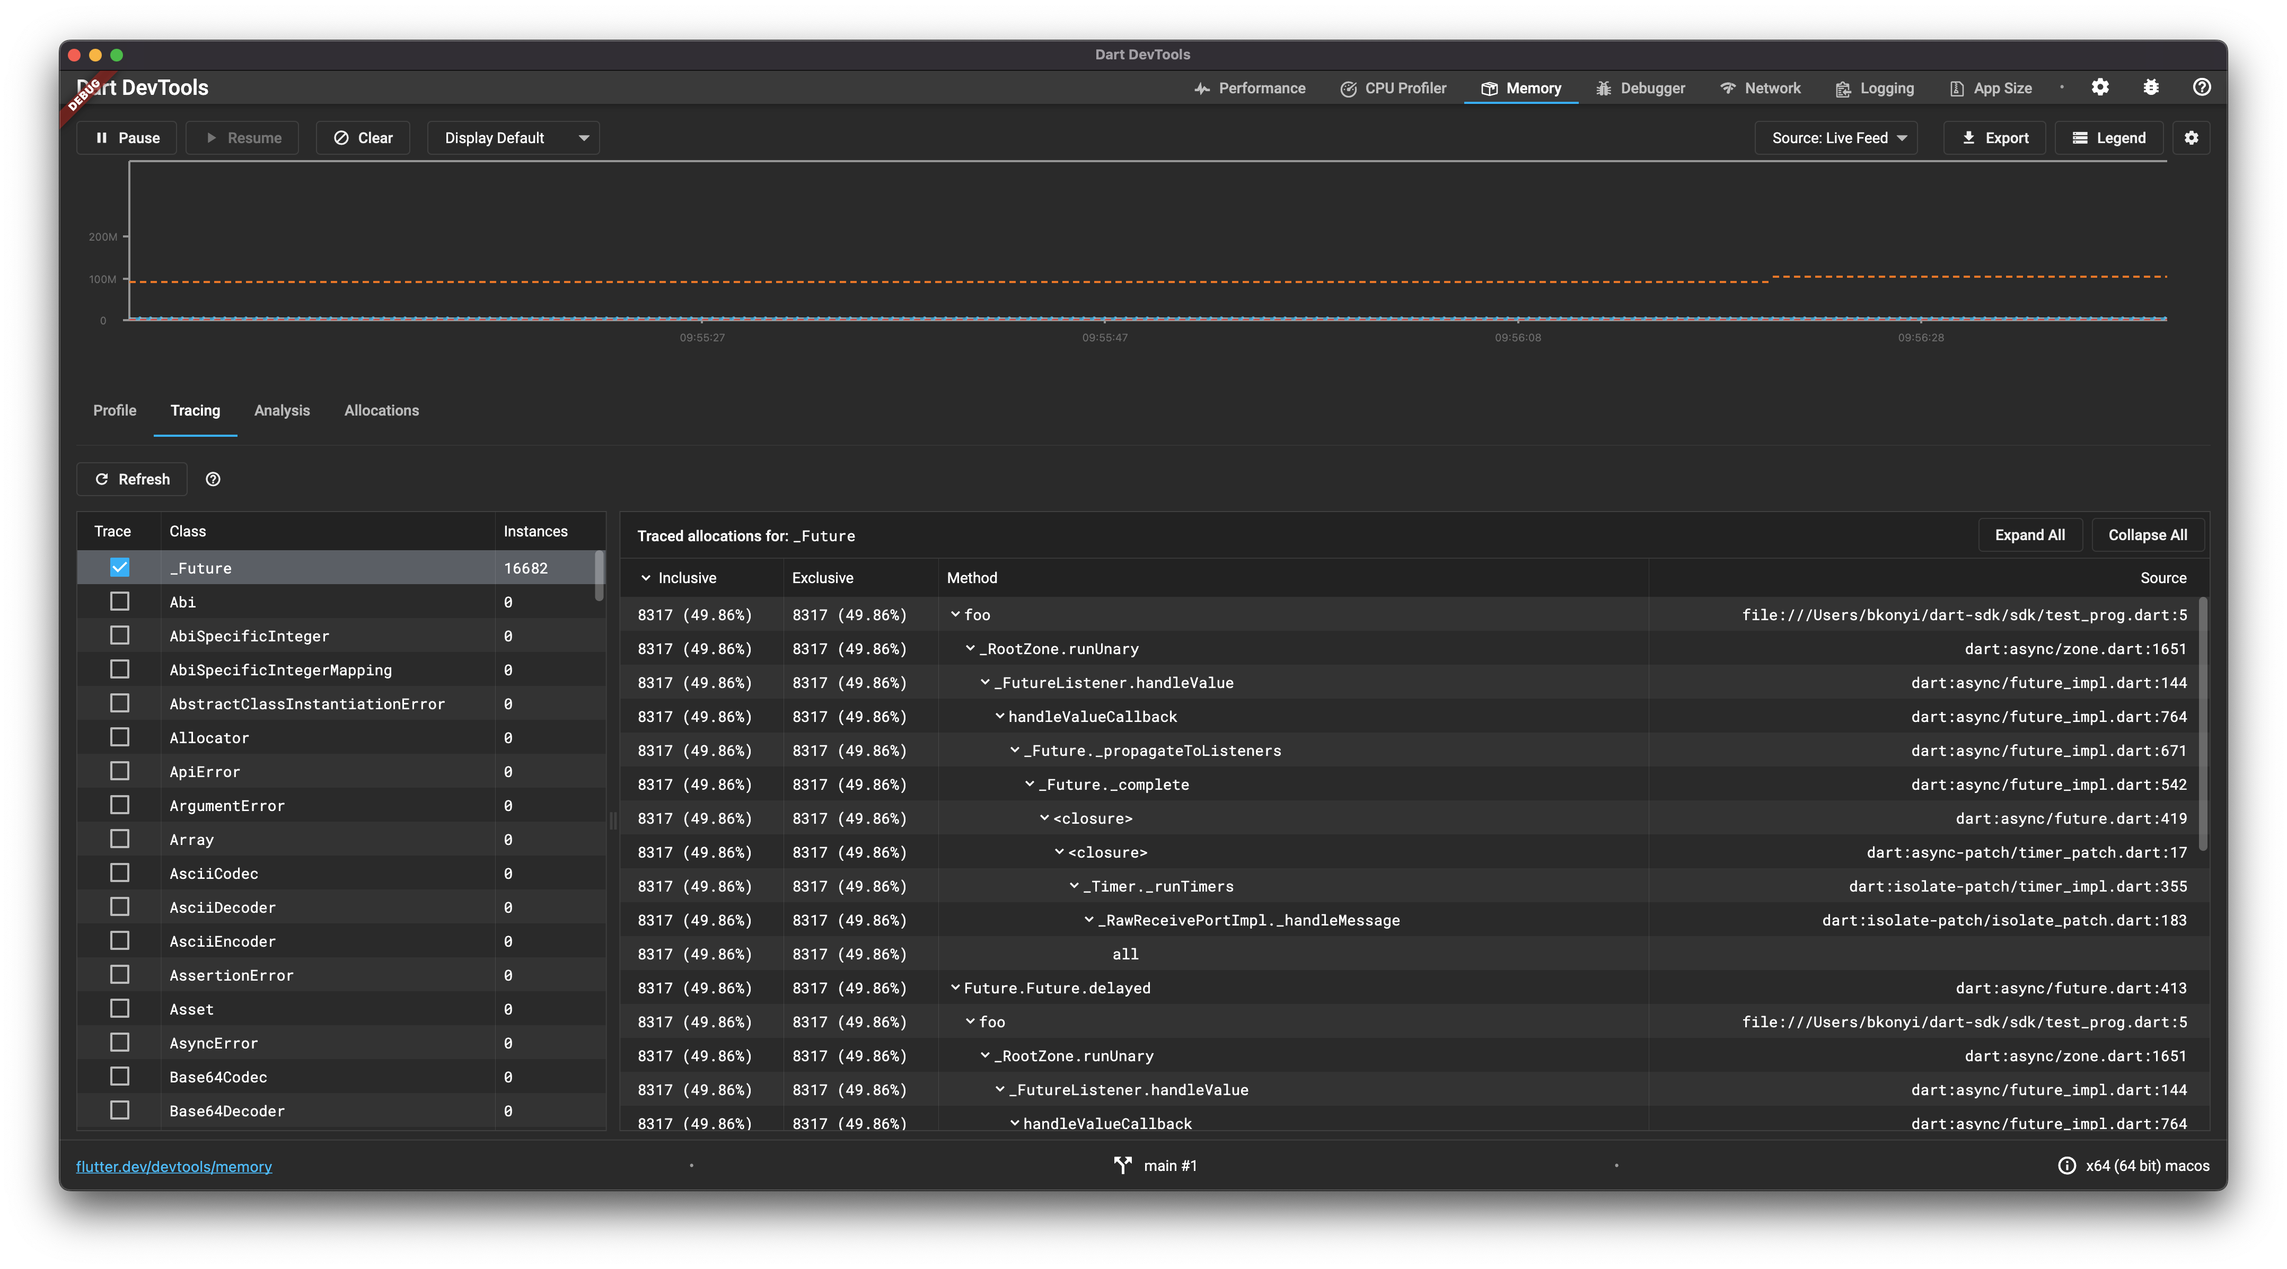2287x1269 pixels.
Task: Enable tracing for the Allocator class
Action: click(x=120, y=737)
